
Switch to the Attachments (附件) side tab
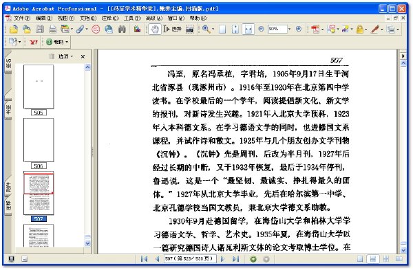coord(8,186)
